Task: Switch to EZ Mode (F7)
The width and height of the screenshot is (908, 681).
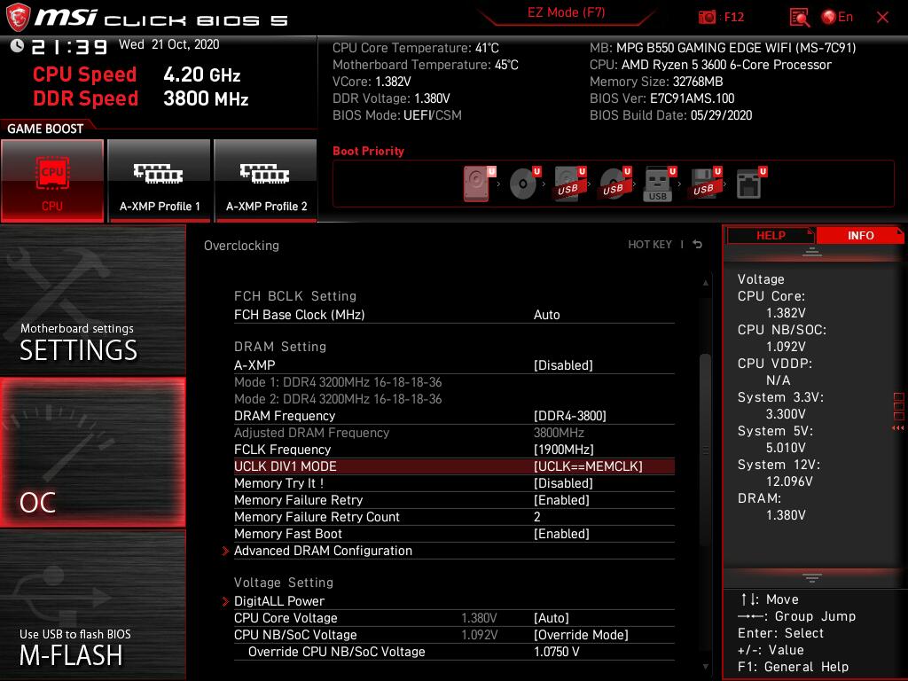Action: point(566,12)
